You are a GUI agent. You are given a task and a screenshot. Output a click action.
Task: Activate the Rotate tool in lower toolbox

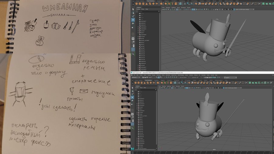point(132,100)
